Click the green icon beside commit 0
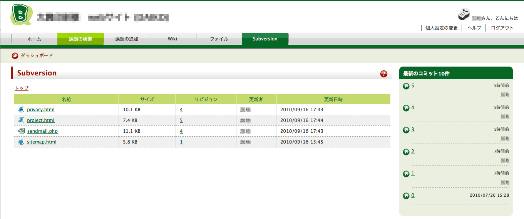The image size is (524, 219). point(406,196)
